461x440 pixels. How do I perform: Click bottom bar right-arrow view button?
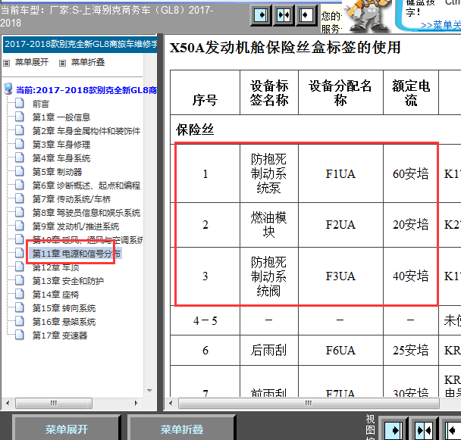click(x=393, y=430)
